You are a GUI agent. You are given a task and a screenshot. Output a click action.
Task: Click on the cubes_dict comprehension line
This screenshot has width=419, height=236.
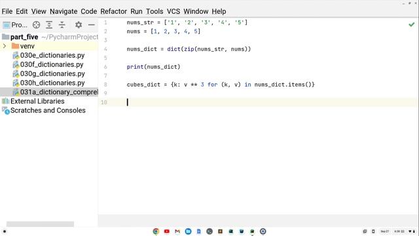coord(221,85)
